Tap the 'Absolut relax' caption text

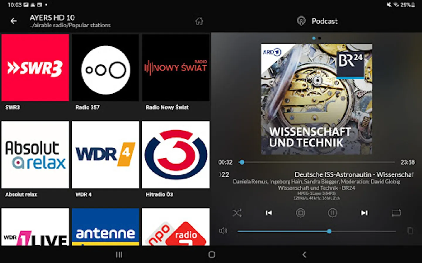21,195
